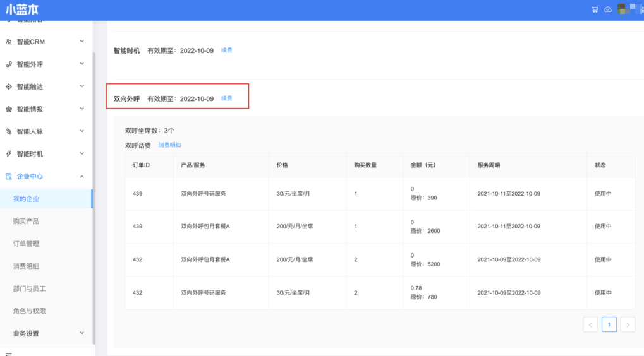Select 部门与员工 in sidebar
644x356 pixels.
[29, 288]
